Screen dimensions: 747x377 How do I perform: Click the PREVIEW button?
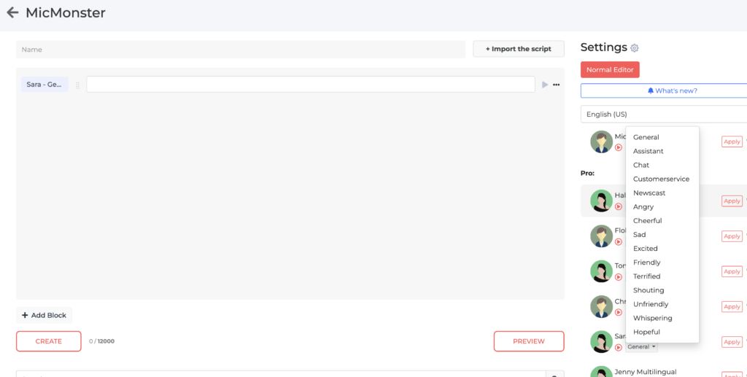click(529, 341)
